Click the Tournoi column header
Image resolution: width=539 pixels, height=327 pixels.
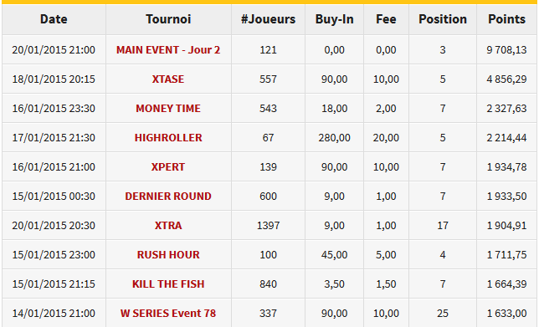[168, 19]
